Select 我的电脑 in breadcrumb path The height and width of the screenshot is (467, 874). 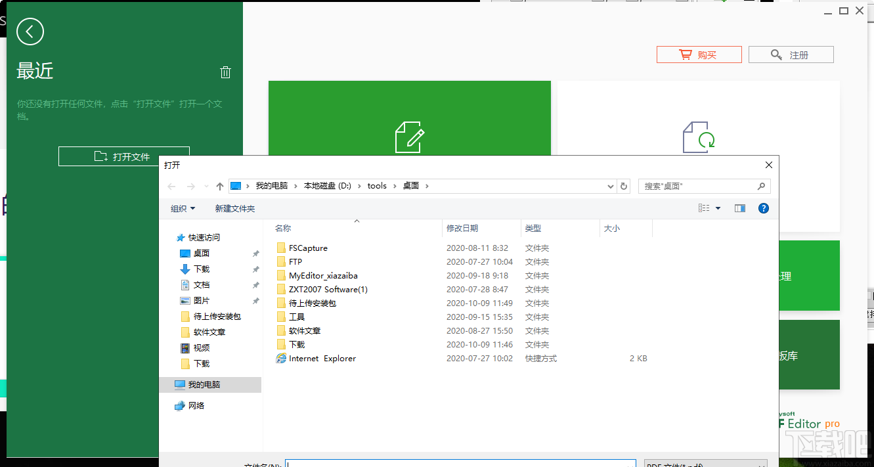272,186
